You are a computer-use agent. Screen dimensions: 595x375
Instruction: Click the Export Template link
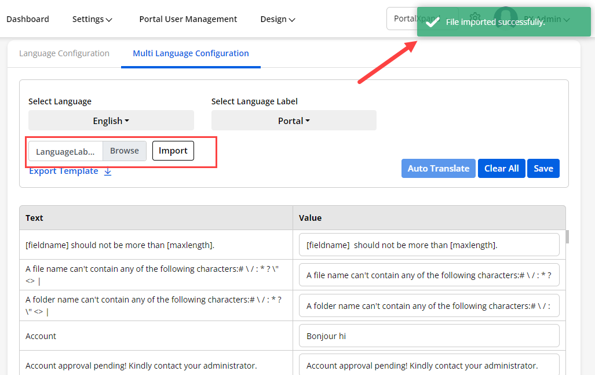pyautogui.click(x=64, y=171)
